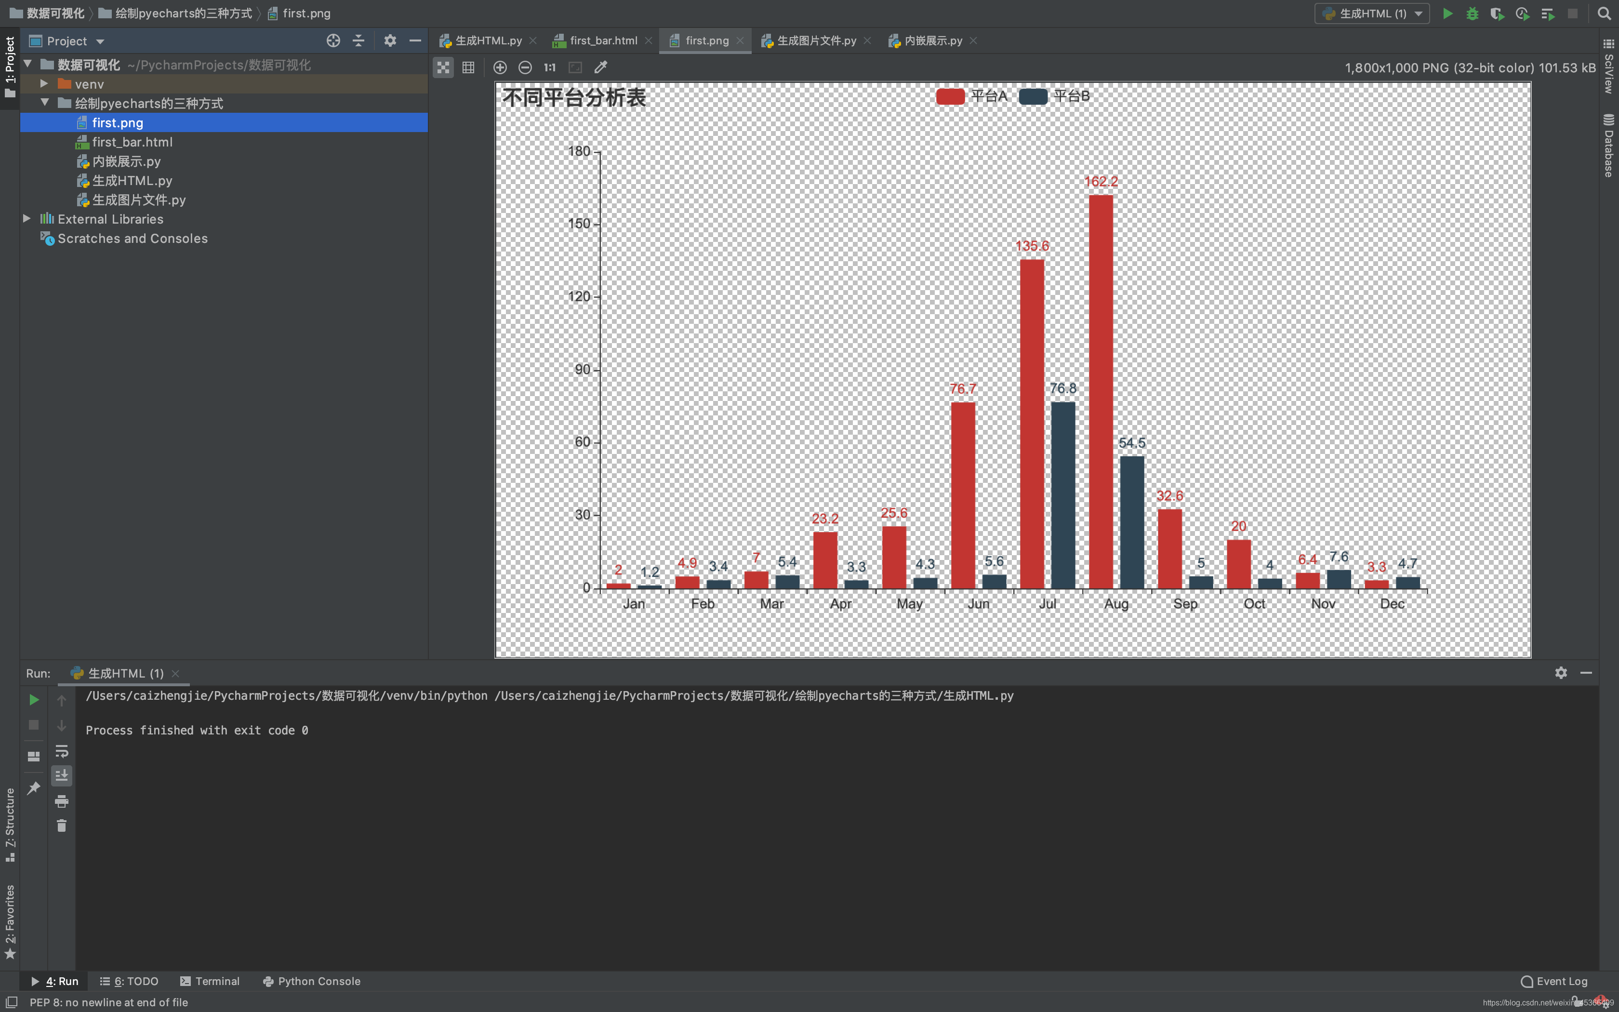Open the 6: TODO tool window
Screen dimensions: 1619x1012
point(129,981)
